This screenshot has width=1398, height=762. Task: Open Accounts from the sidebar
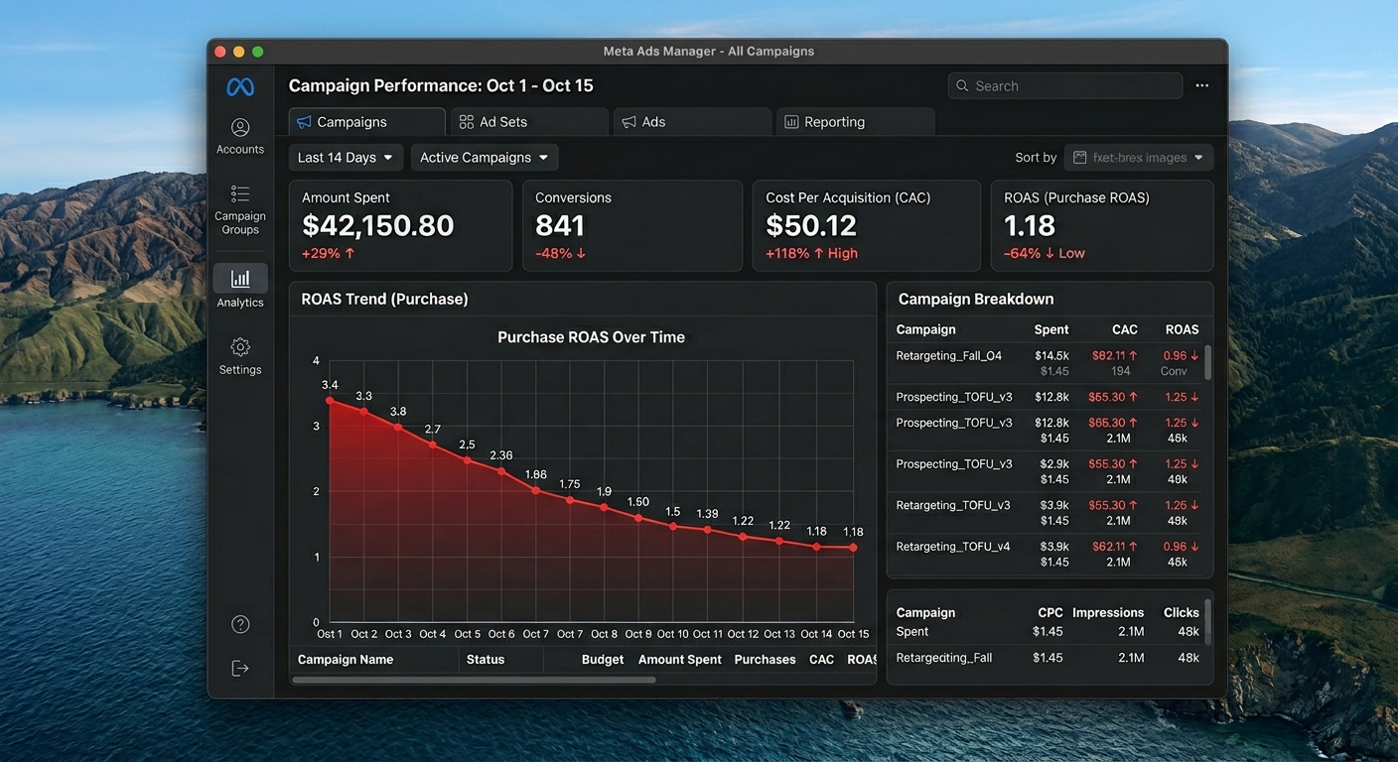tap(240, 136)
